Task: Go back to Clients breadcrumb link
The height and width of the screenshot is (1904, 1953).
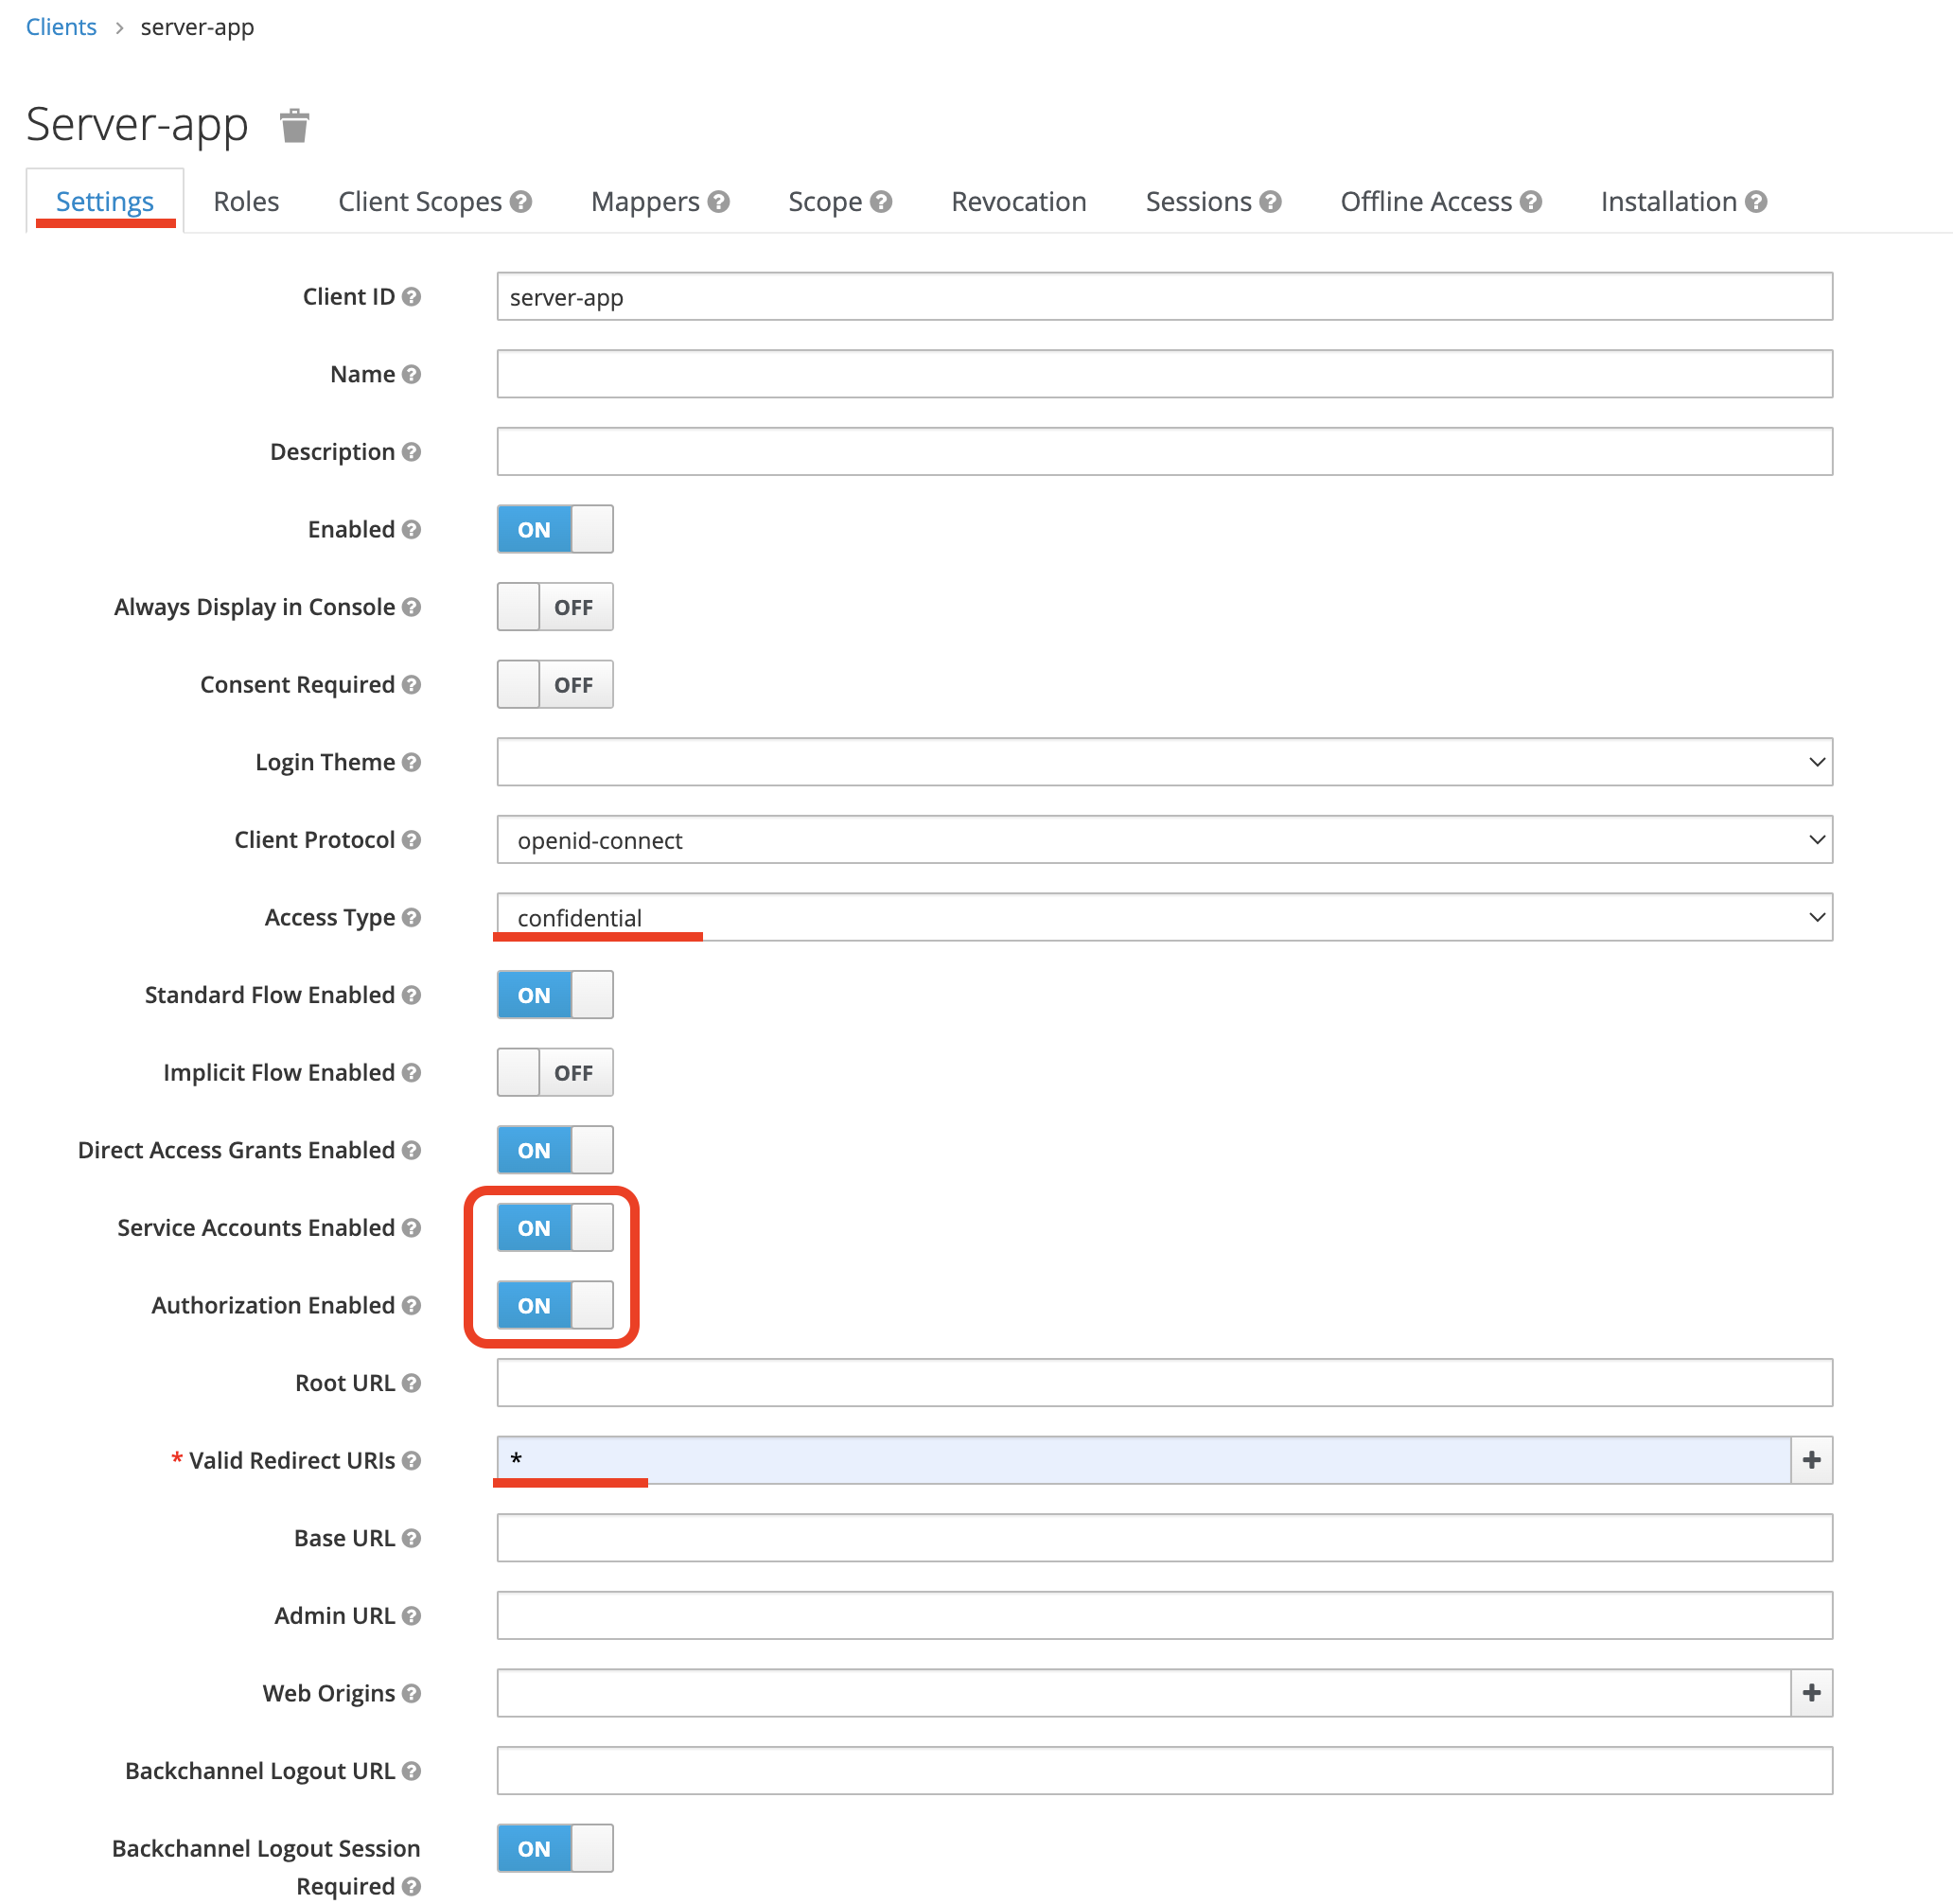Action: 61,27
